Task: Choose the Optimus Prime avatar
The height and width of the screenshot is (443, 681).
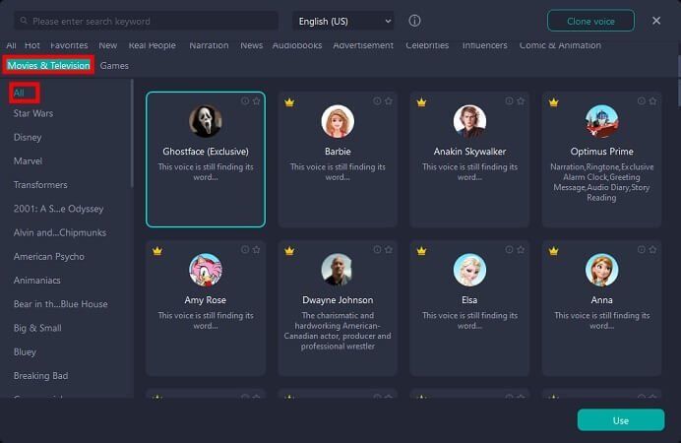Action: point(601,121)
